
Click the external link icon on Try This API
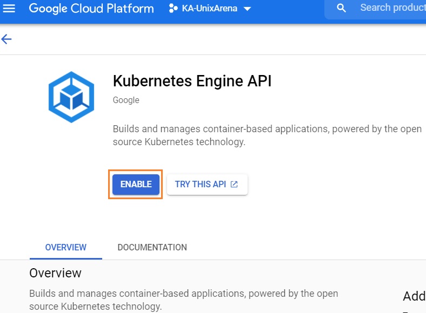(x=234, y=185)
